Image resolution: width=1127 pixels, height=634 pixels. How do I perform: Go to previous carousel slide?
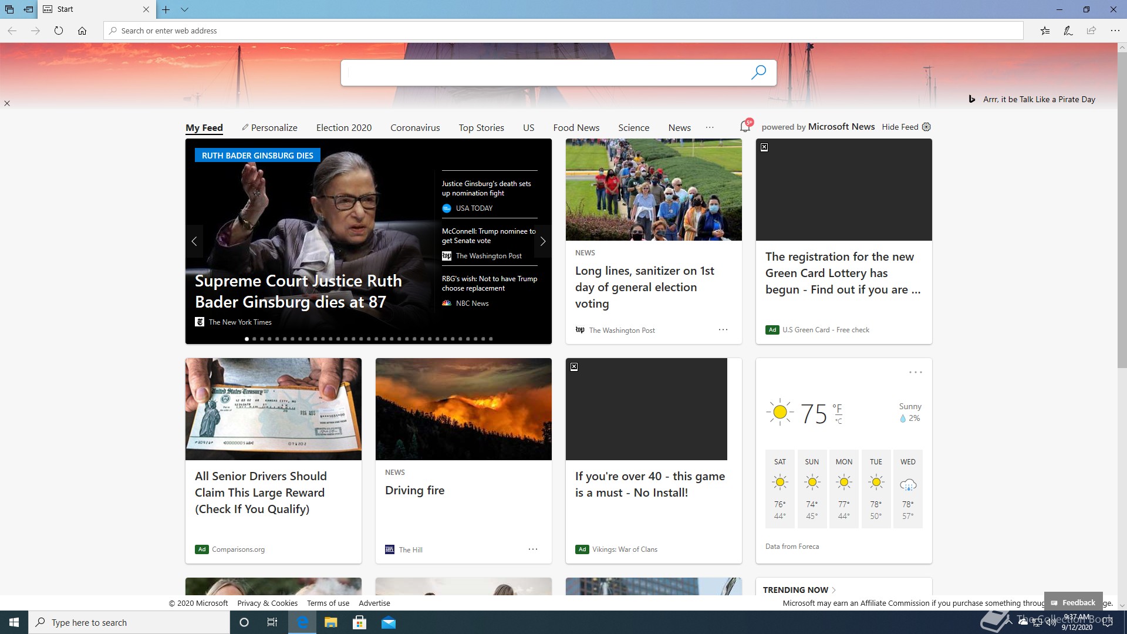pos(194,241)
